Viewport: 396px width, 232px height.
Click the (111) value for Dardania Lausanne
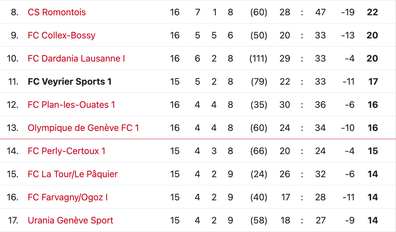click(258, 58)
